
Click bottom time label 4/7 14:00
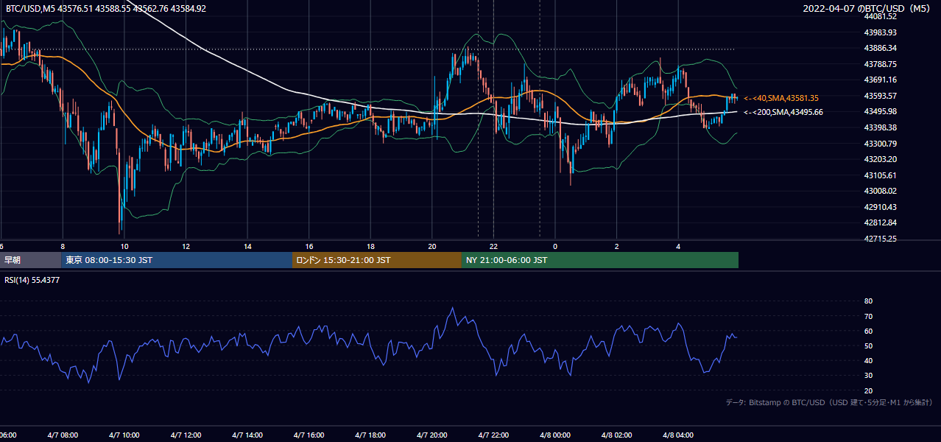(x=247, y=435)
